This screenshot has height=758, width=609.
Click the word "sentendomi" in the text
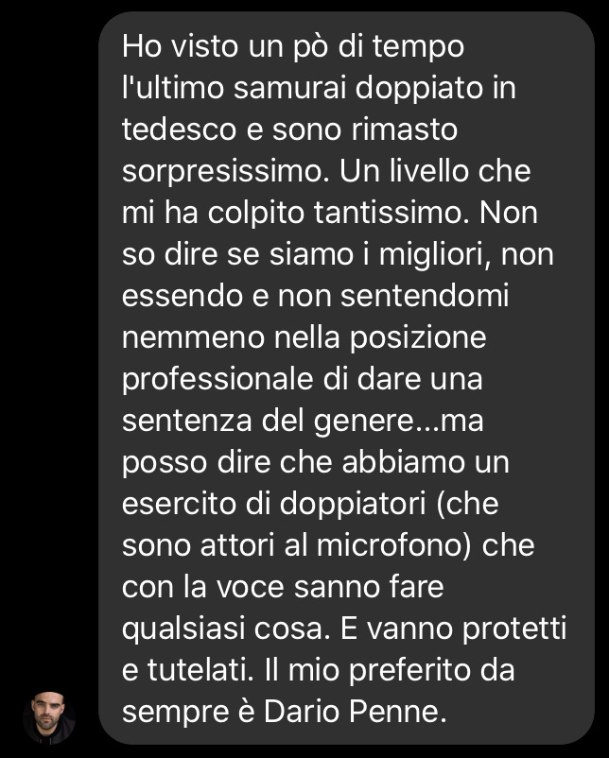[x=425, y=296]
